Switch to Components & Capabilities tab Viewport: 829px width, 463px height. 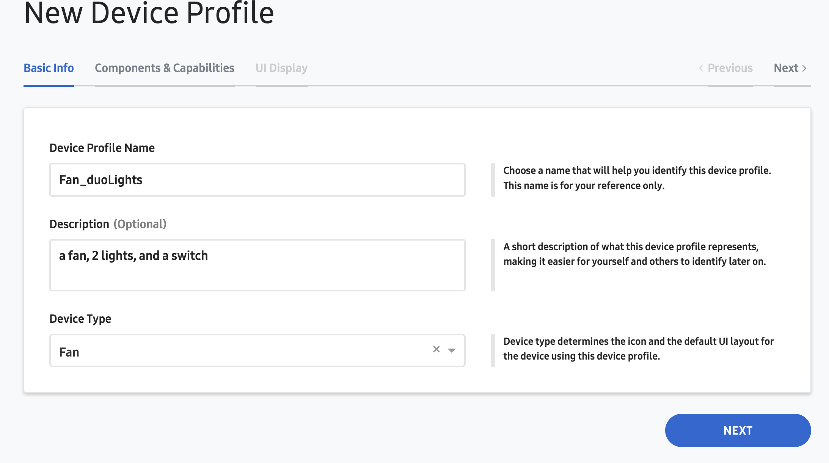165,68
